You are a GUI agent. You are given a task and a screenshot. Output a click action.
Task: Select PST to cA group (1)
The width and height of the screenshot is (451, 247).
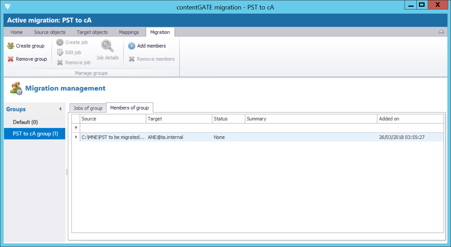tap(35, 134)
